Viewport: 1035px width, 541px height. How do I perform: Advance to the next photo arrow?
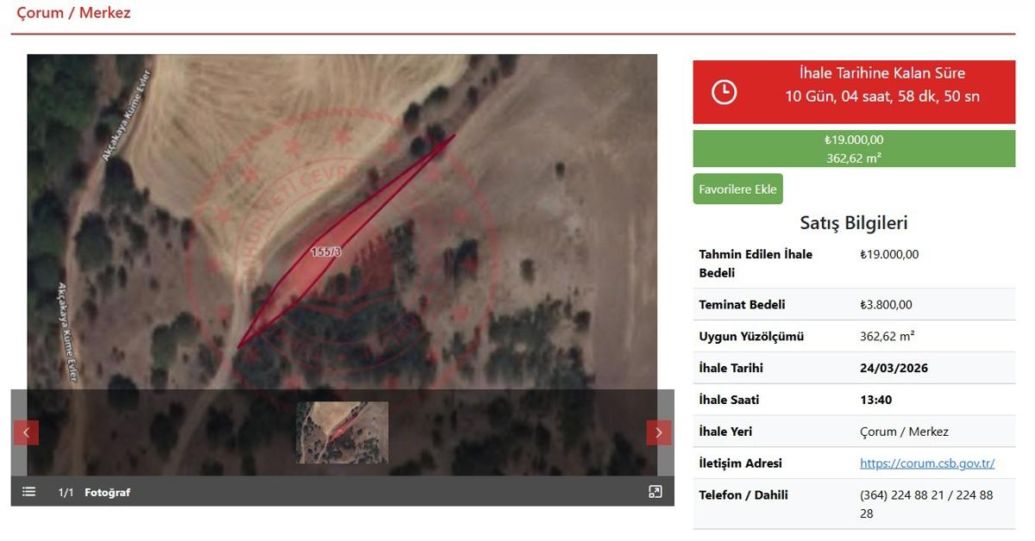pos(659,432)
